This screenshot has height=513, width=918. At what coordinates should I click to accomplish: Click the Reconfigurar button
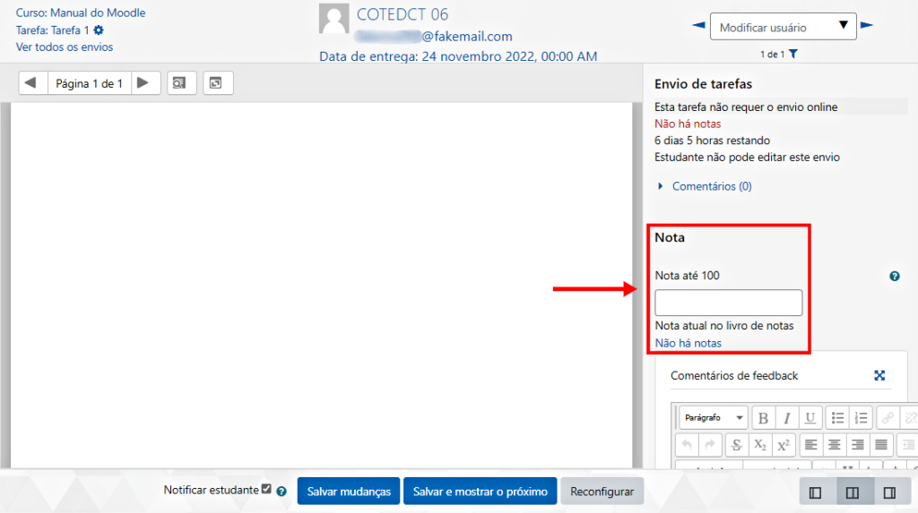coord(602,492)
